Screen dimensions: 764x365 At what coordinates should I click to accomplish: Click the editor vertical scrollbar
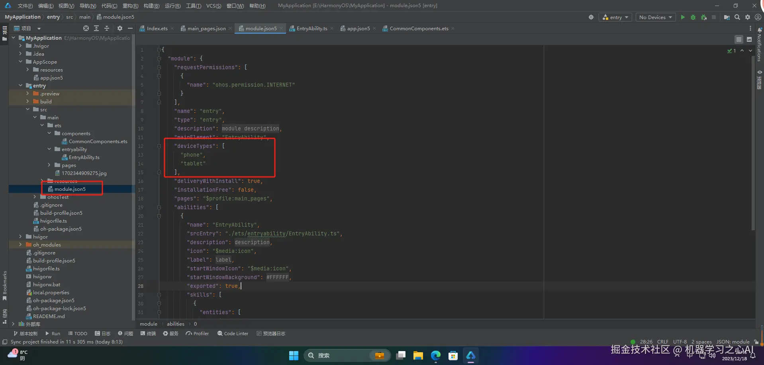[x=752, y=143]
